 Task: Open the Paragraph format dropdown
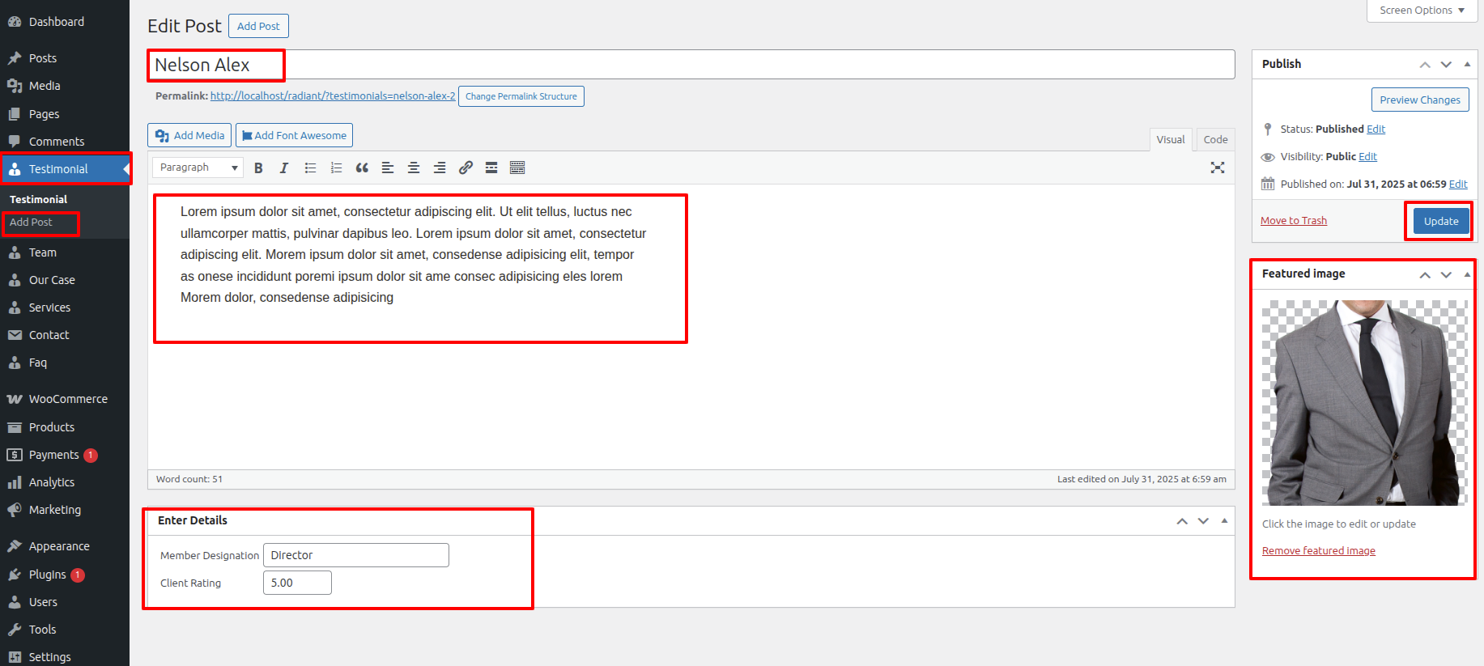pyautogui.click(x=198, y=168)
